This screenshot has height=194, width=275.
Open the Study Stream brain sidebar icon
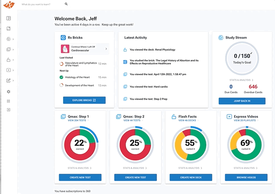point(9,39)
